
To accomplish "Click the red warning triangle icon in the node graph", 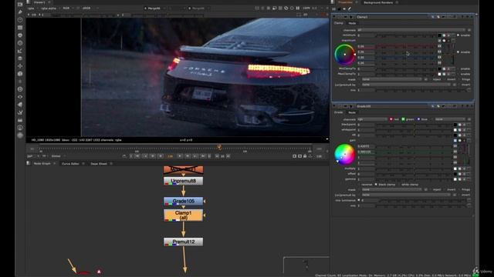I will (99, 272).
